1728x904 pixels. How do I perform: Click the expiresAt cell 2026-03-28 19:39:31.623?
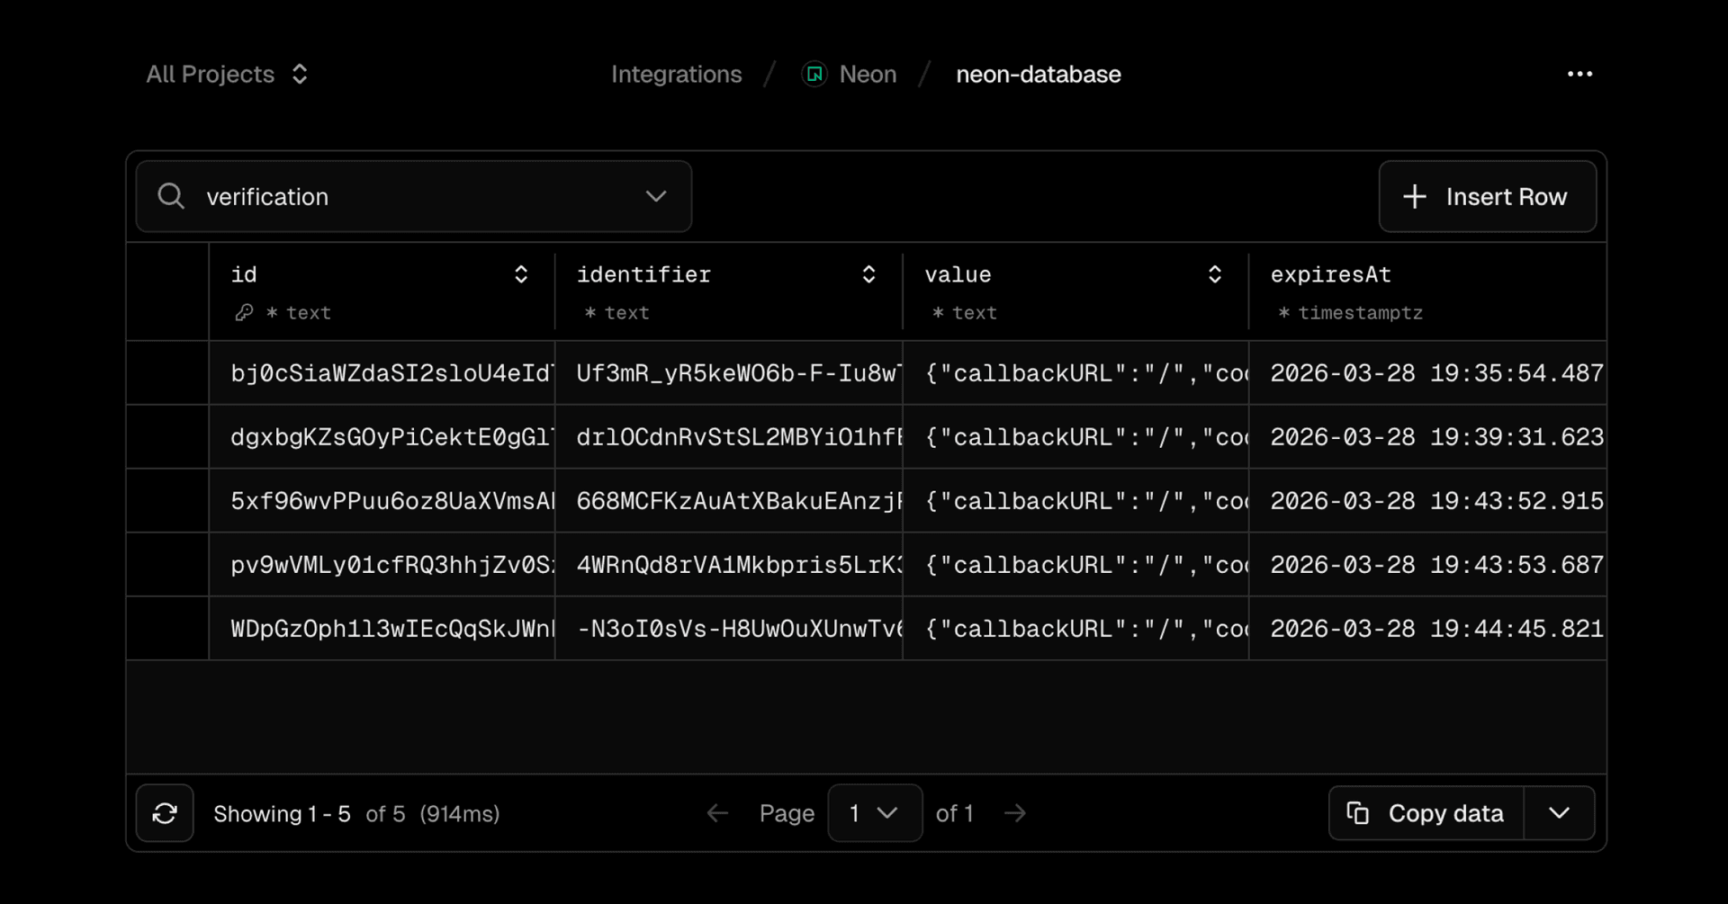point(1435,437)
